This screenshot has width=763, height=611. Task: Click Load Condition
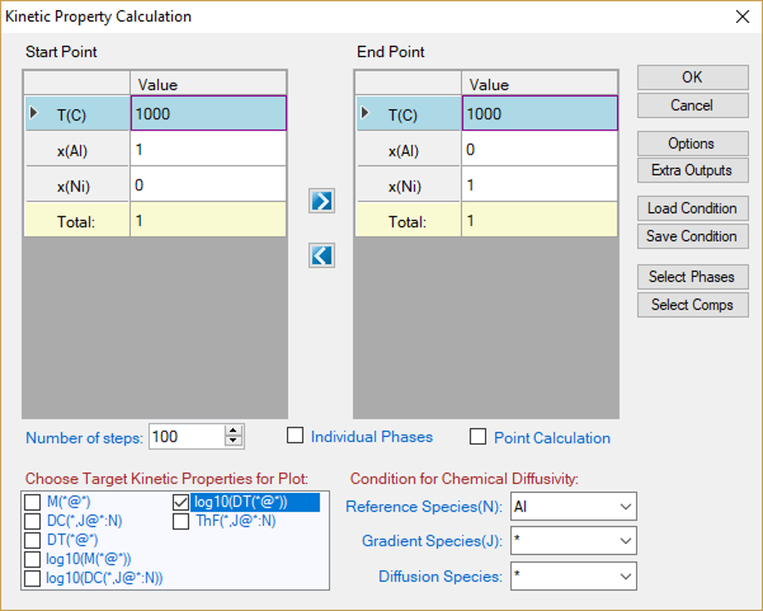point(692,208)
